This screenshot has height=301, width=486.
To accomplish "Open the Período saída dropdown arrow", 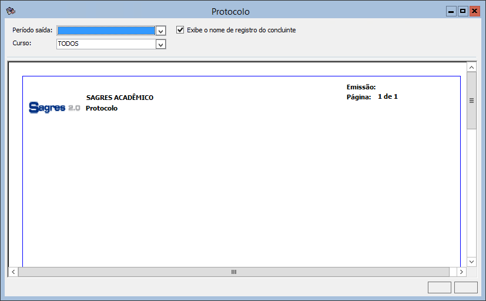I will (x=160, y=31).
